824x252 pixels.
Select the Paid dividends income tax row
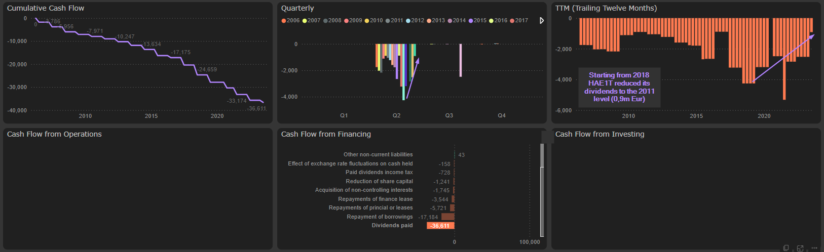point(379,173)
